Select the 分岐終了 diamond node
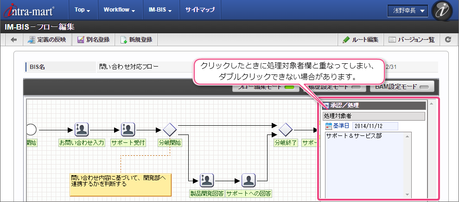This screenshot has width=459, height=202. click(x=286, y=129)
